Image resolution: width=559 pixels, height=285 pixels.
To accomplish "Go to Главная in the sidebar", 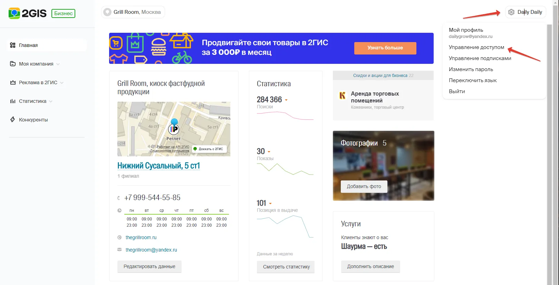I will [x=47, y=45].
